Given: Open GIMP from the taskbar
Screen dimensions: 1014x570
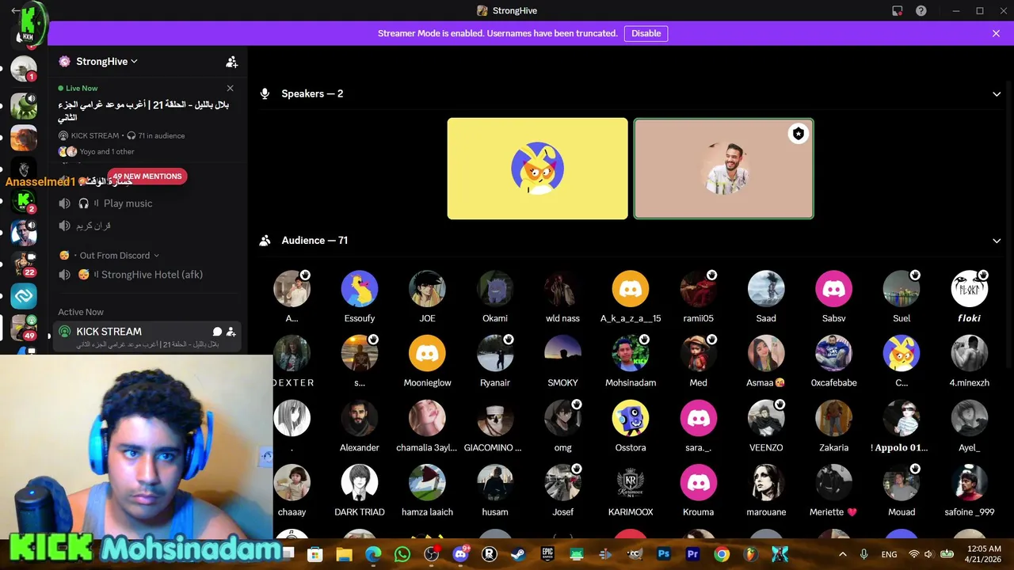Looking at the screenshot, I should coord(635,554).
